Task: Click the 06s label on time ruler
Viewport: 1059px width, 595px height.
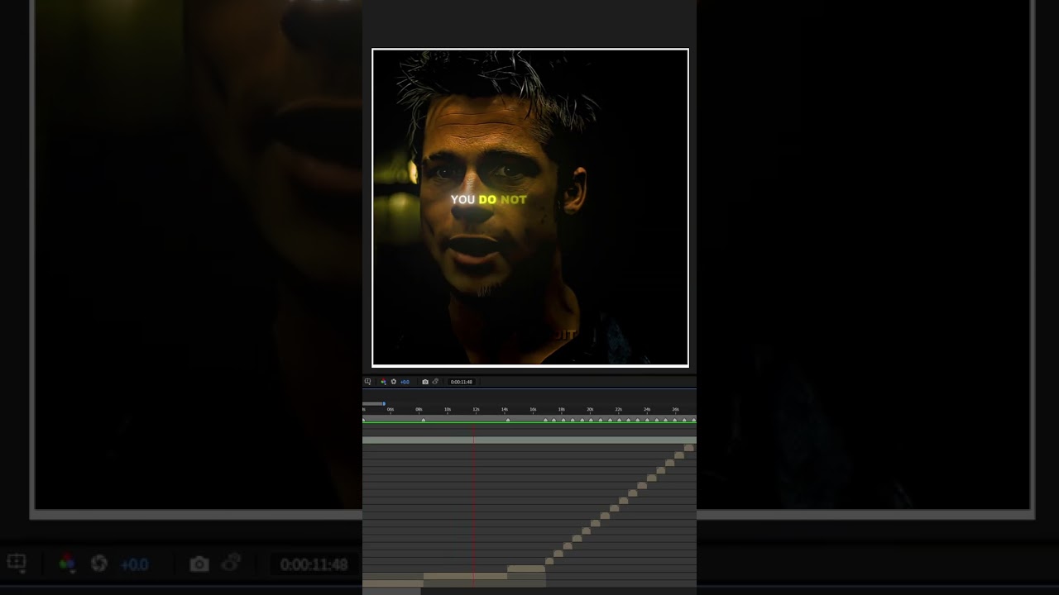Action: point(391,410)
